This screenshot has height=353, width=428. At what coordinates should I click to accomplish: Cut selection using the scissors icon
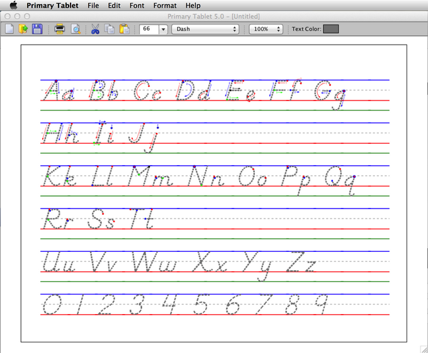95,29
